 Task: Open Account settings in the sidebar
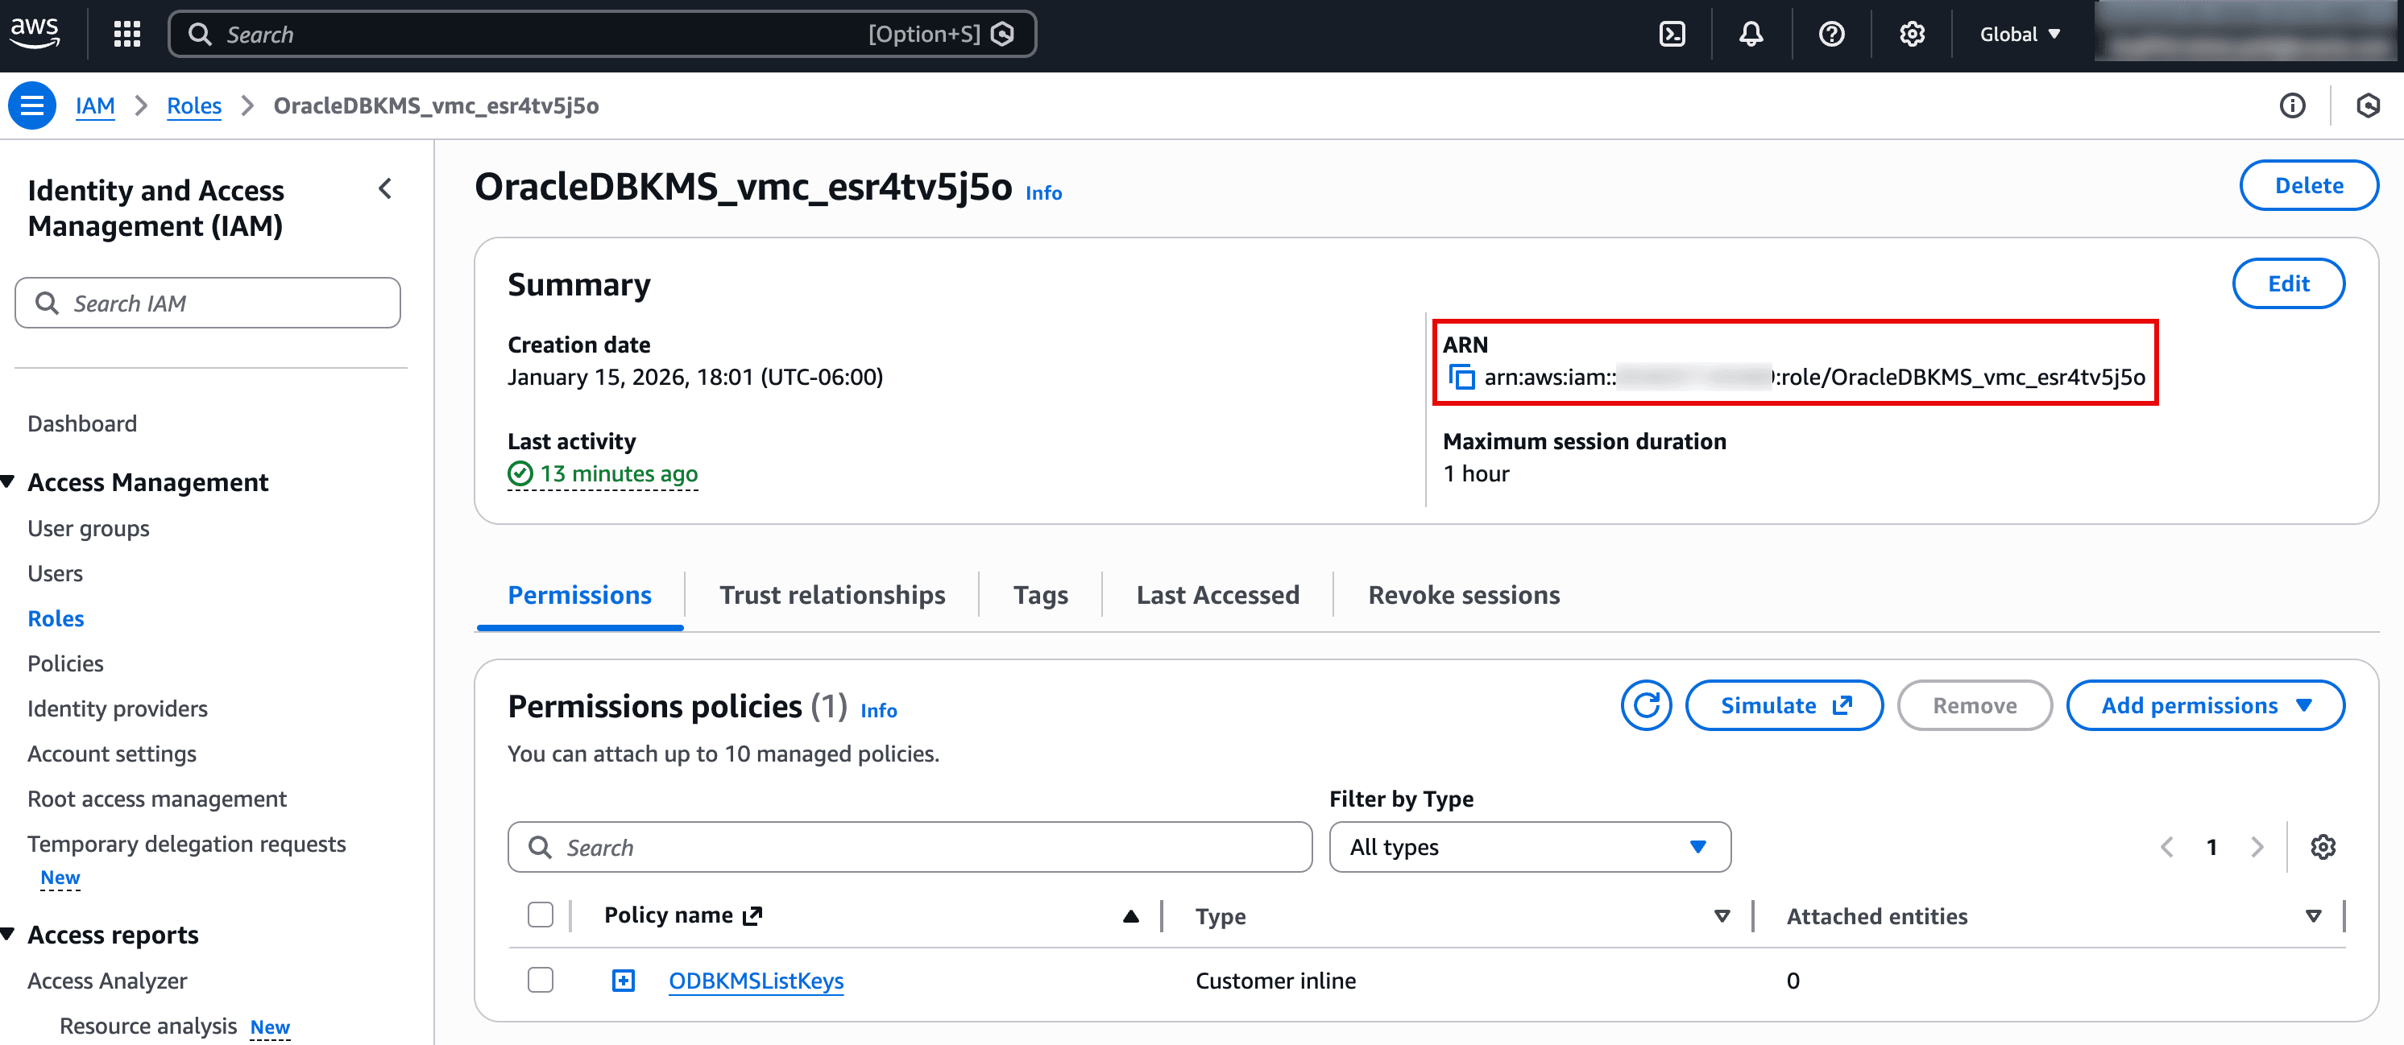point(112,754)
